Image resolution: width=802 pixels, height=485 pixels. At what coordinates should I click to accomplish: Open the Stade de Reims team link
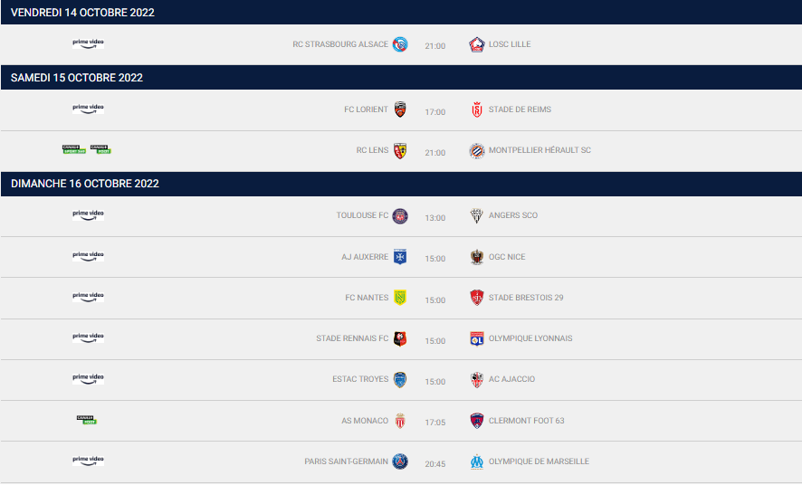[x=520, y=109]
